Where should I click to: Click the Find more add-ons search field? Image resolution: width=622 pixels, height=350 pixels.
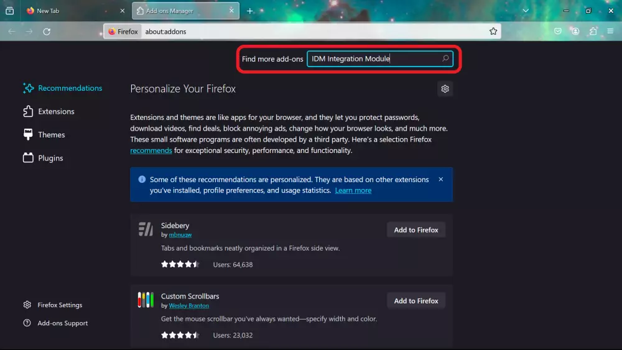(379, 58)
